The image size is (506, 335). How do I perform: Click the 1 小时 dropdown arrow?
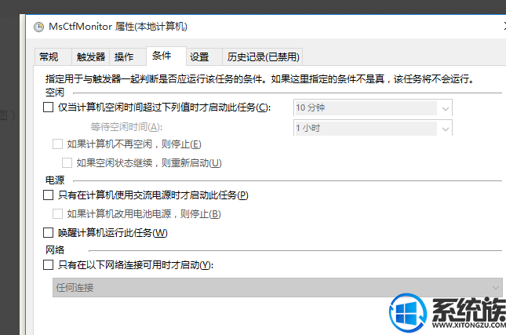click(446, 129)
